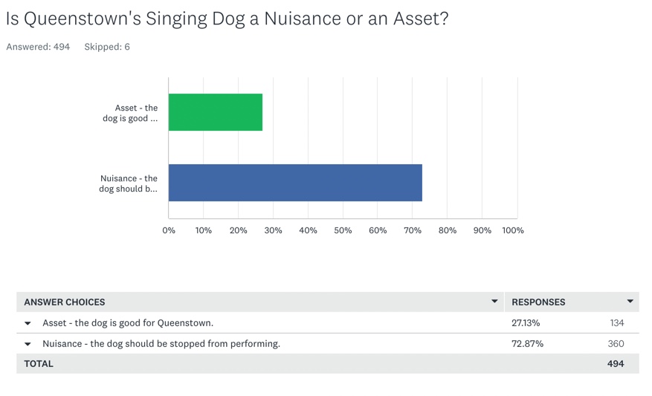
Task: Click the TOTAL row label
Action: pyautogui.click(x=39, y=364)
